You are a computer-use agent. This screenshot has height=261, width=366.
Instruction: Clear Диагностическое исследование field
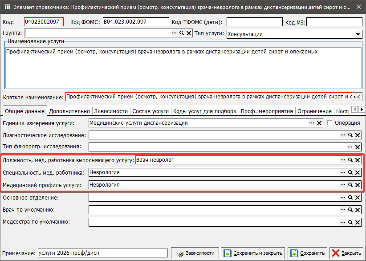(358, 135)
